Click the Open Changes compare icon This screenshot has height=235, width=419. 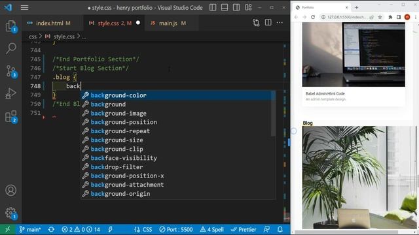(256, 23)
